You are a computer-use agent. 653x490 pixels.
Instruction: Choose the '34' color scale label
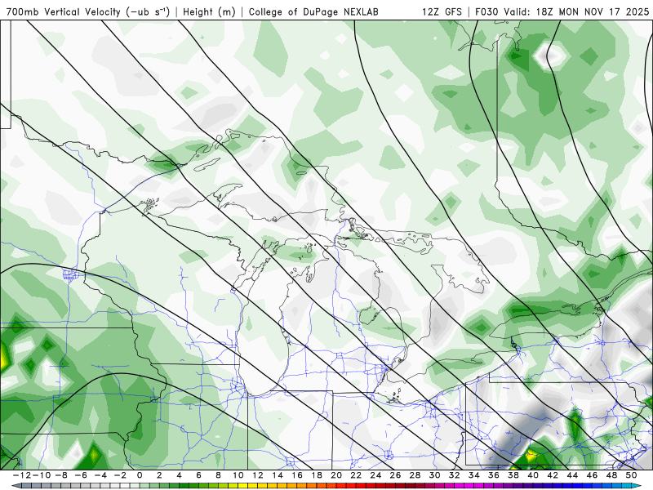474,475
